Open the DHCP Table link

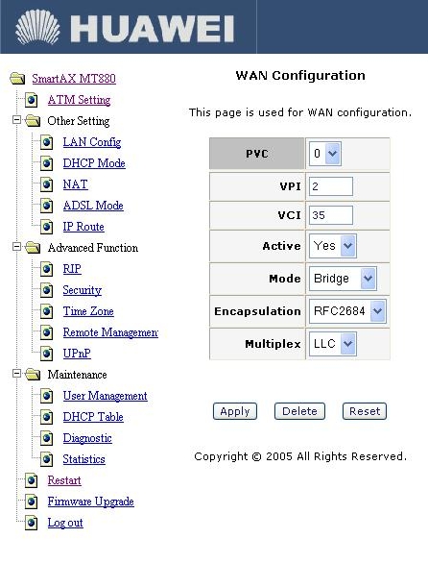(x=93, y=417)
